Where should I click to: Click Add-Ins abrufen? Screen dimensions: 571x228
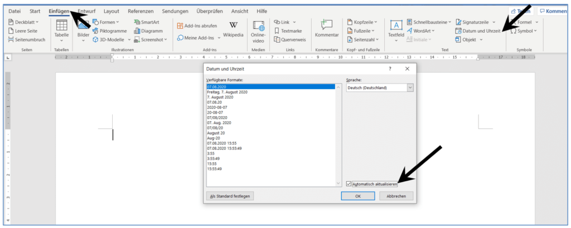pyautogui.click(x=197, y=26)
